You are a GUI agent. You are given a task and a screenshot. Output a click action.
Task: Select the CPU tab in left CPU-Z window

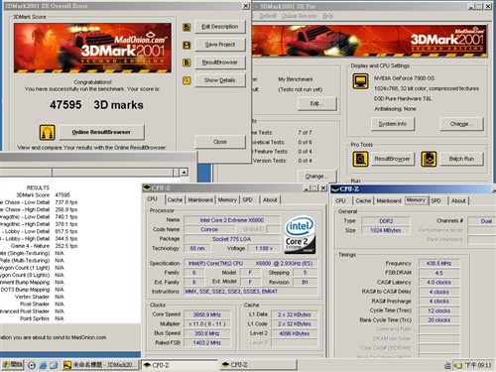point(152,199)
